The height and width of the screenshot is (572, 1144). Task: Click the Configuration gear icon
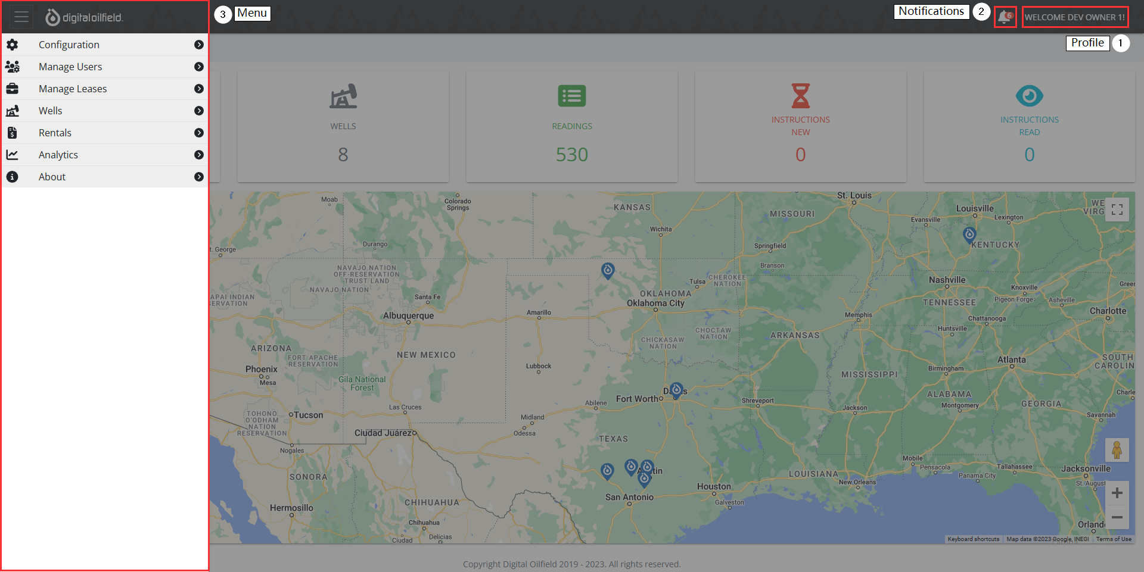[13, 45]
